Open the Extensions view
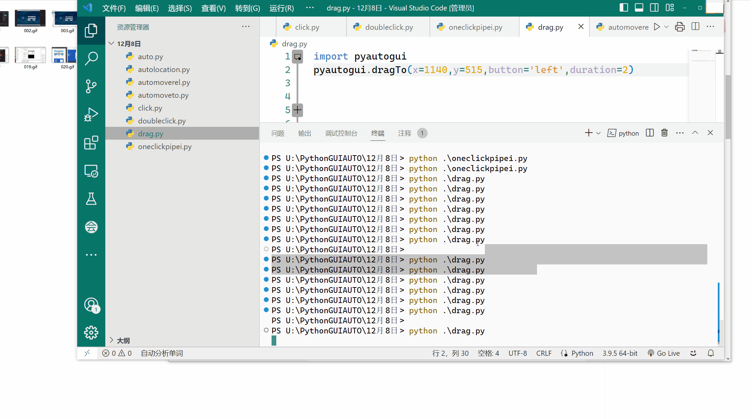This screenshot has width=752, height=419. pos(91,143)
